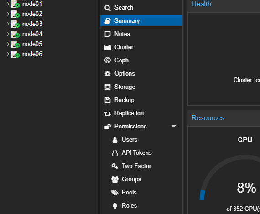
Task: Select node01 label in tree
Action: tap(32, 4)
